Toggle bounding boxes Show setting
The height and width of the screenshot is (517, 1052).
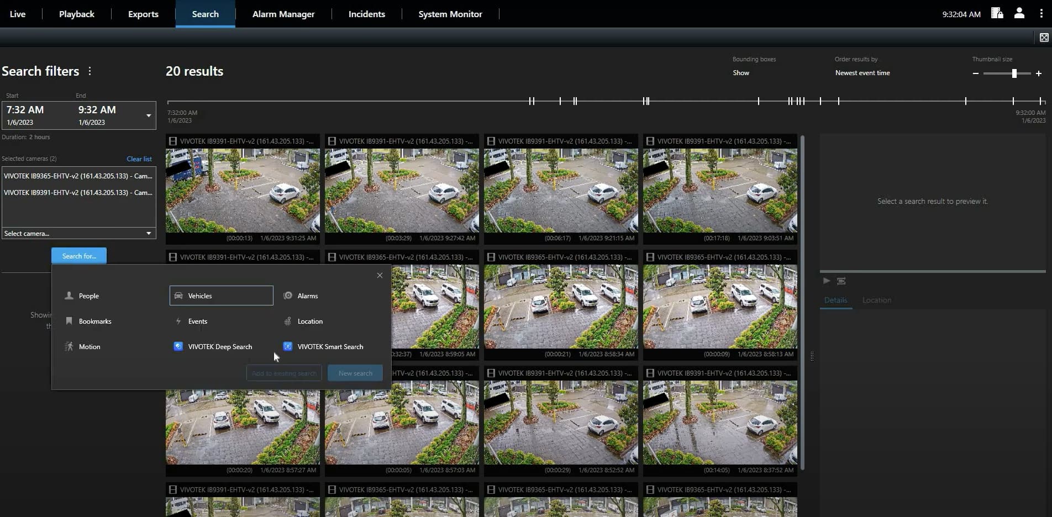(x=741, y=73)
